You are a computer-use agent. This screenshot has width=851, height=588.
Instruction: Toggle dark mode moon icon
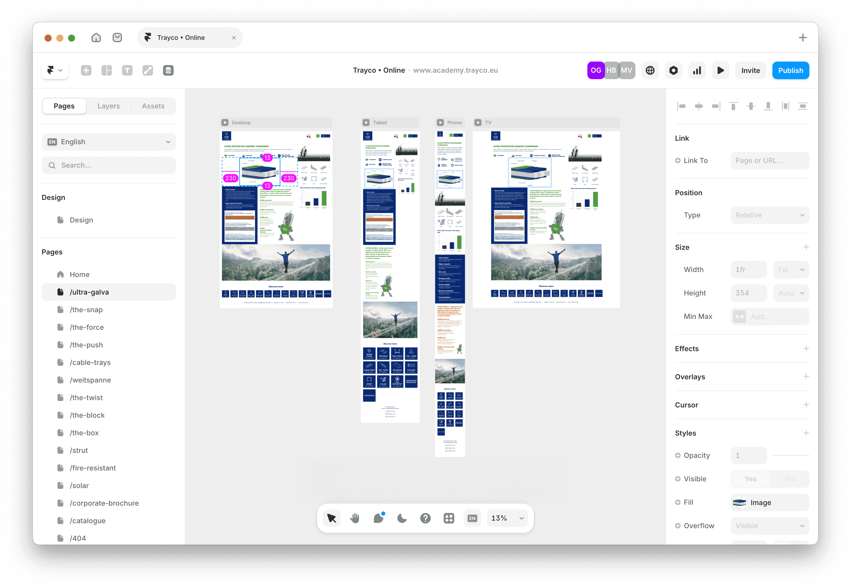coord(402,518)
